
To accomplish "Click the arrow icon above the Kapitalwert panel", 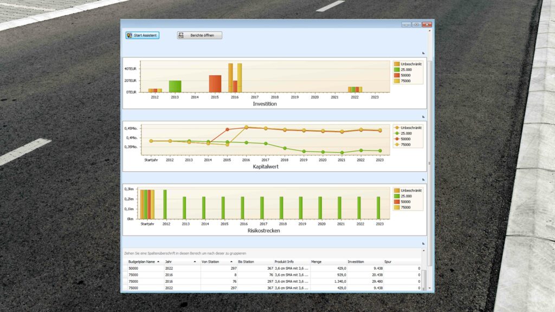I will [424, 116].
